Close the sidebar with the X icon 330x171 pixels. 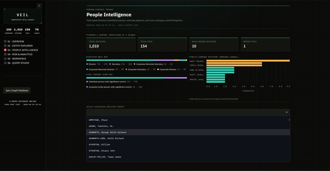click(x=39, y=6)
